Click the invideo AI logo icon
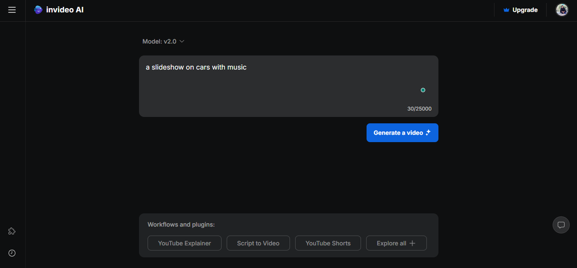 [x=38, y=10]
